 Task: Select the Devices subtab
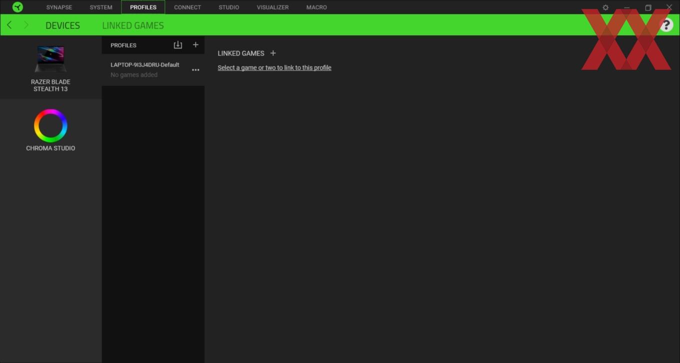coord(62,25)
